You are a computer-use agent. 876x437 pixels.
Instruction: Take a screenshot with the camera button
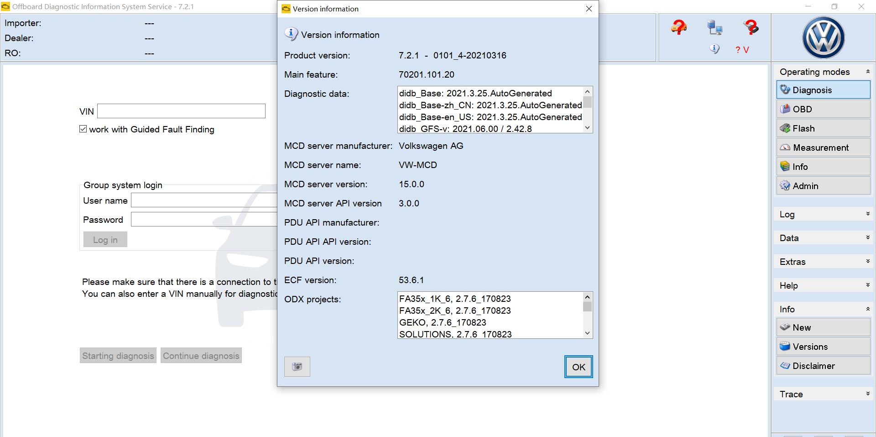(x=297, y=367)
